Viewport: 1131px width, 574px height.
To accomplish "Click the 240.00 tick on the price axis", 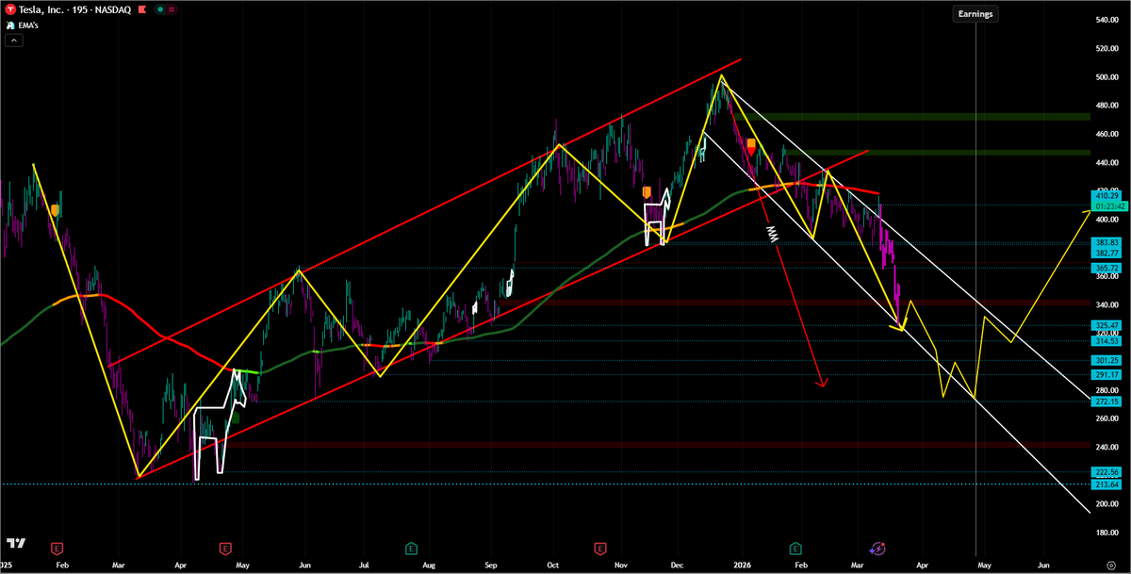I will click(x=1106, y=447).
